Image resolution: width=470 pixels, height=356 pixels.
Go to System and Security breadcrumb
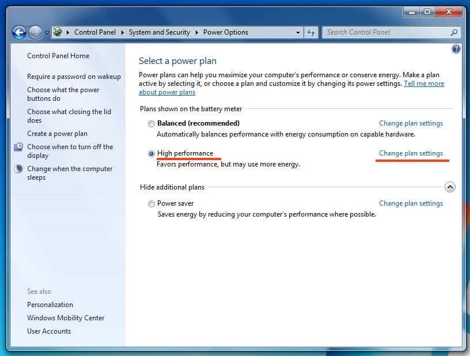(159, 33)
